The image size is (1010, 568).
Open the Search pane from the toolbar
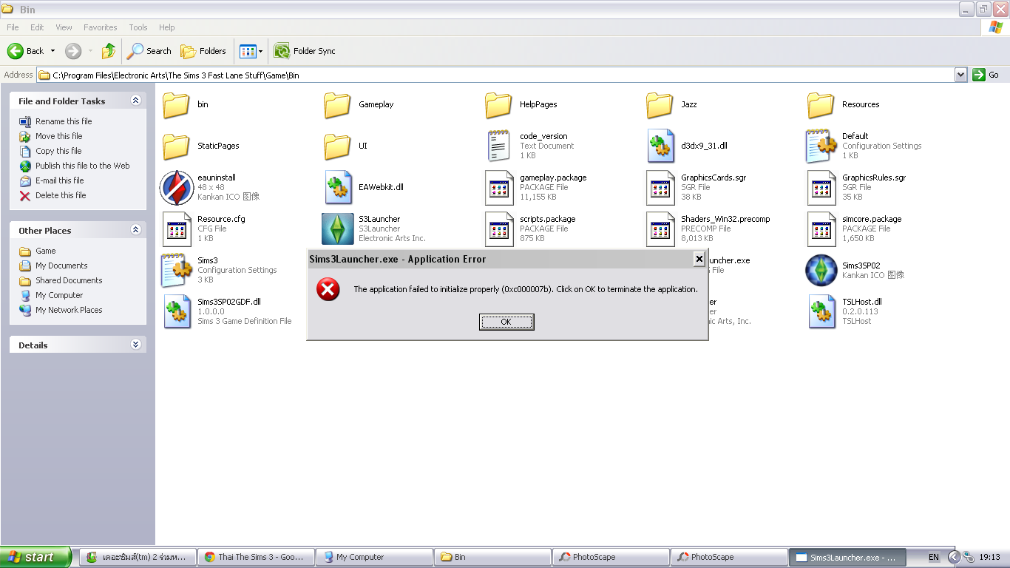pos(149,51)
